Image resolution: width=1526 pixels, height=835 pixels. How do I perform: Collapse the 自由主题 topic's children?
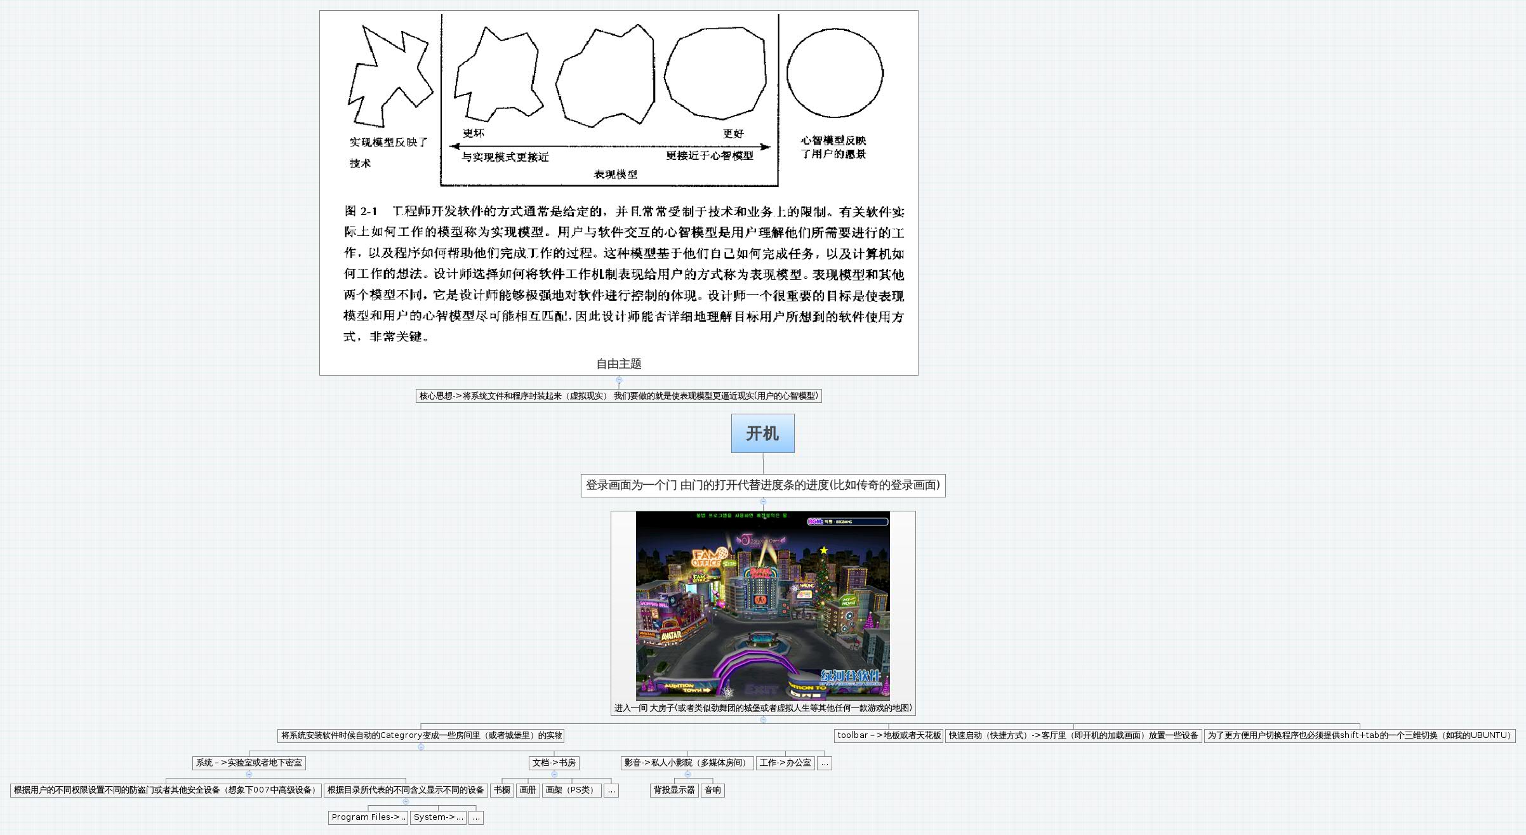619,379
